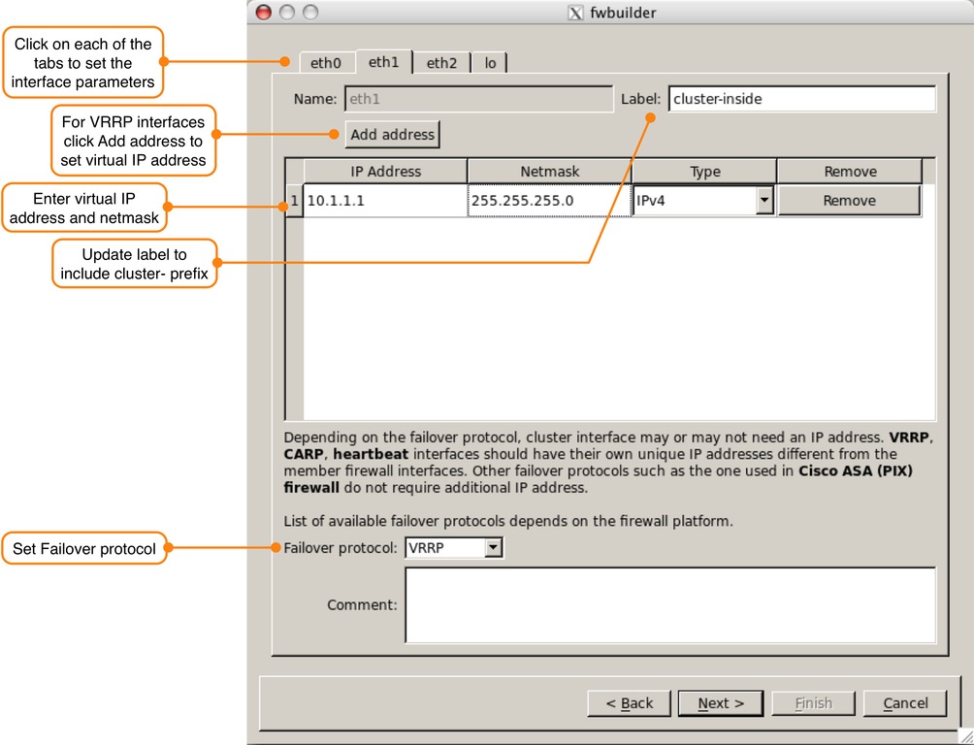Remove the 10.1.1.1 address row

849,201
